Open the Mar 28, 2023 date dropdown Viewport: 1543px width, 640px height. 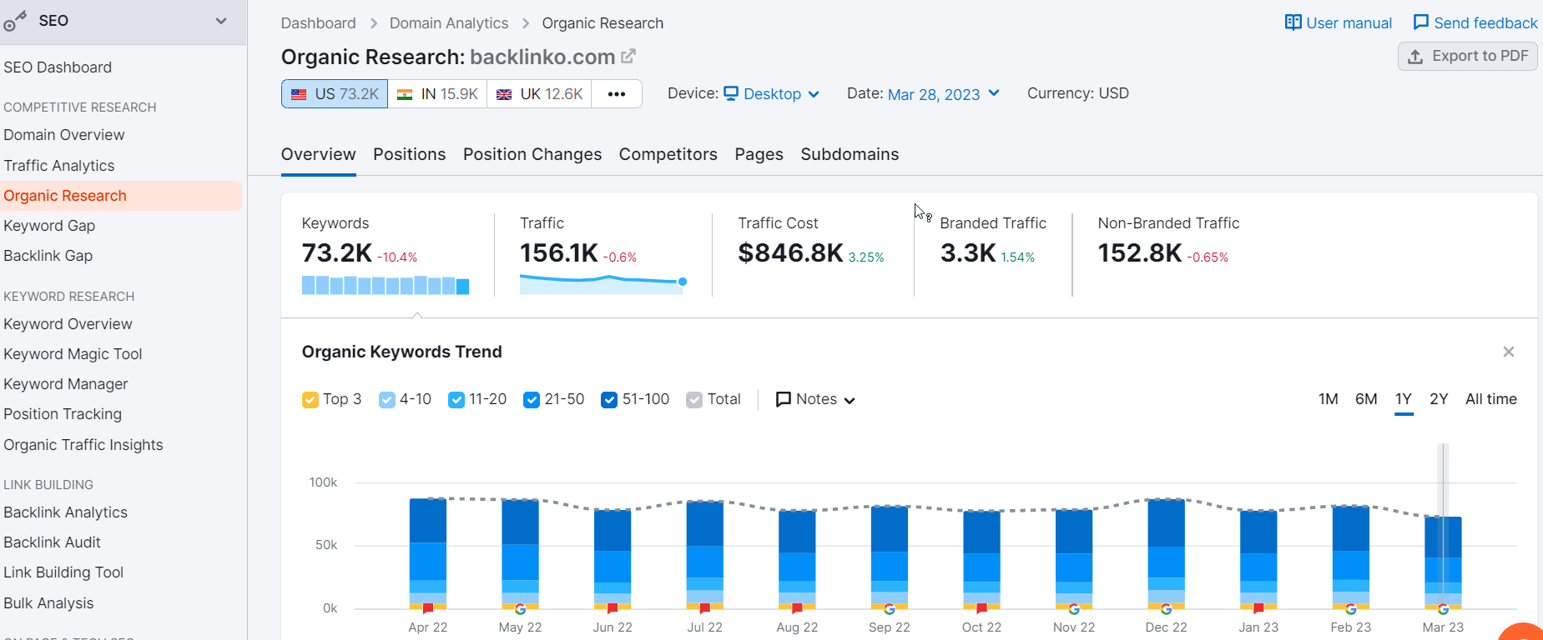click(944, 94)
